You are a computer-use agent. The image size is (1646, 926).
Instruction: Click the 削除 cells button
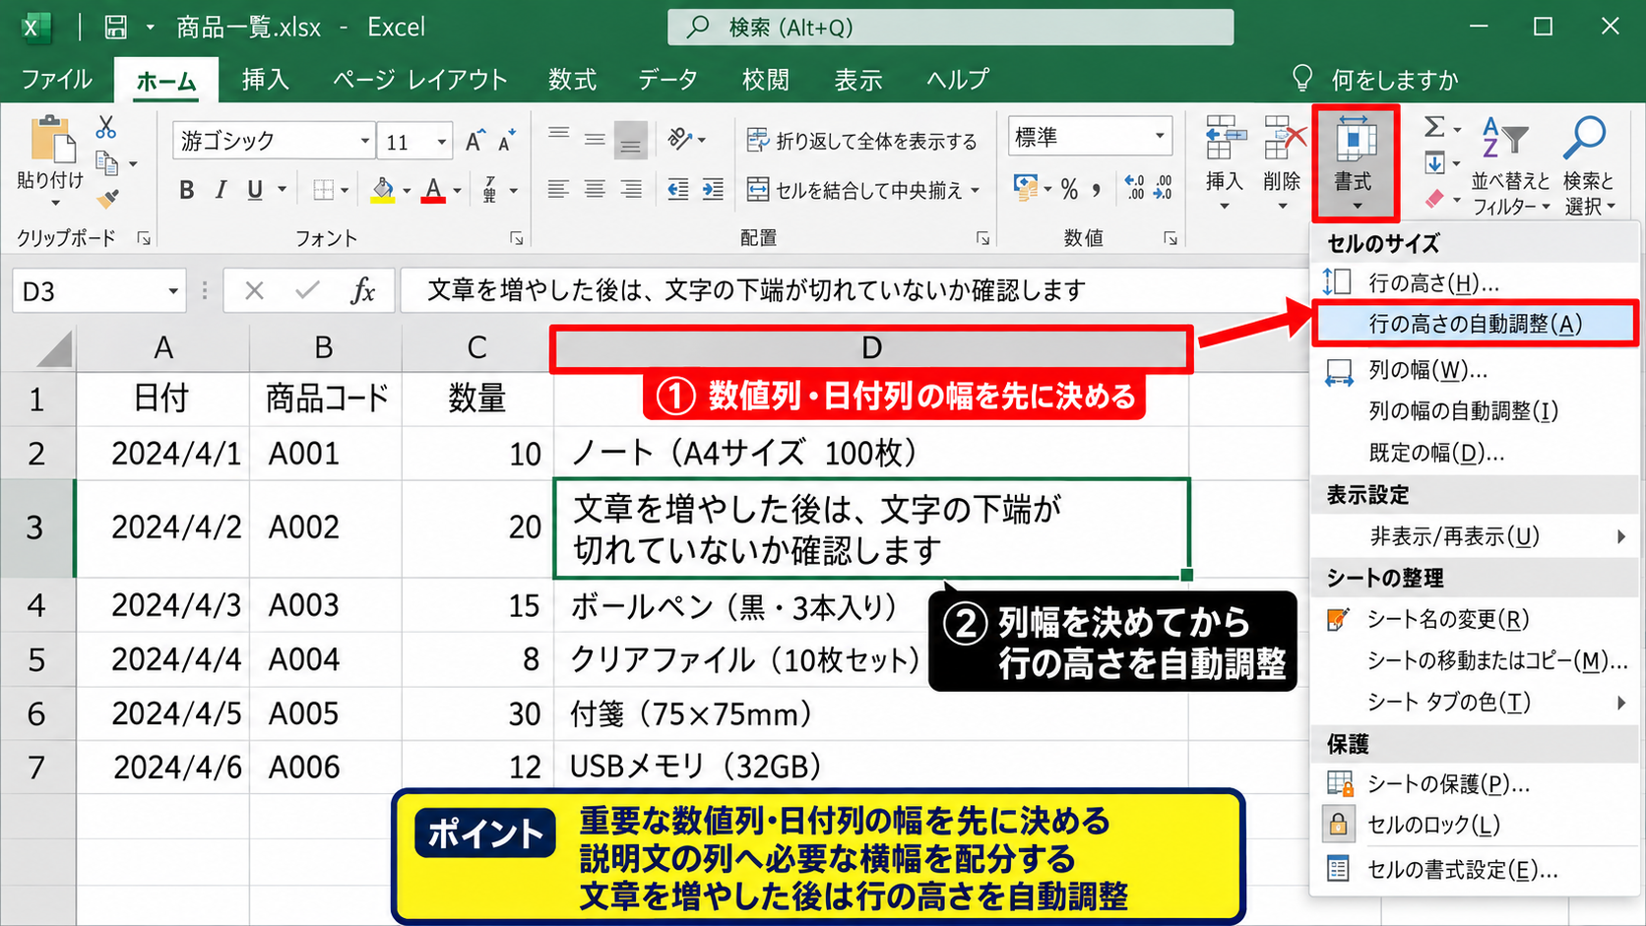(1283, 162)
